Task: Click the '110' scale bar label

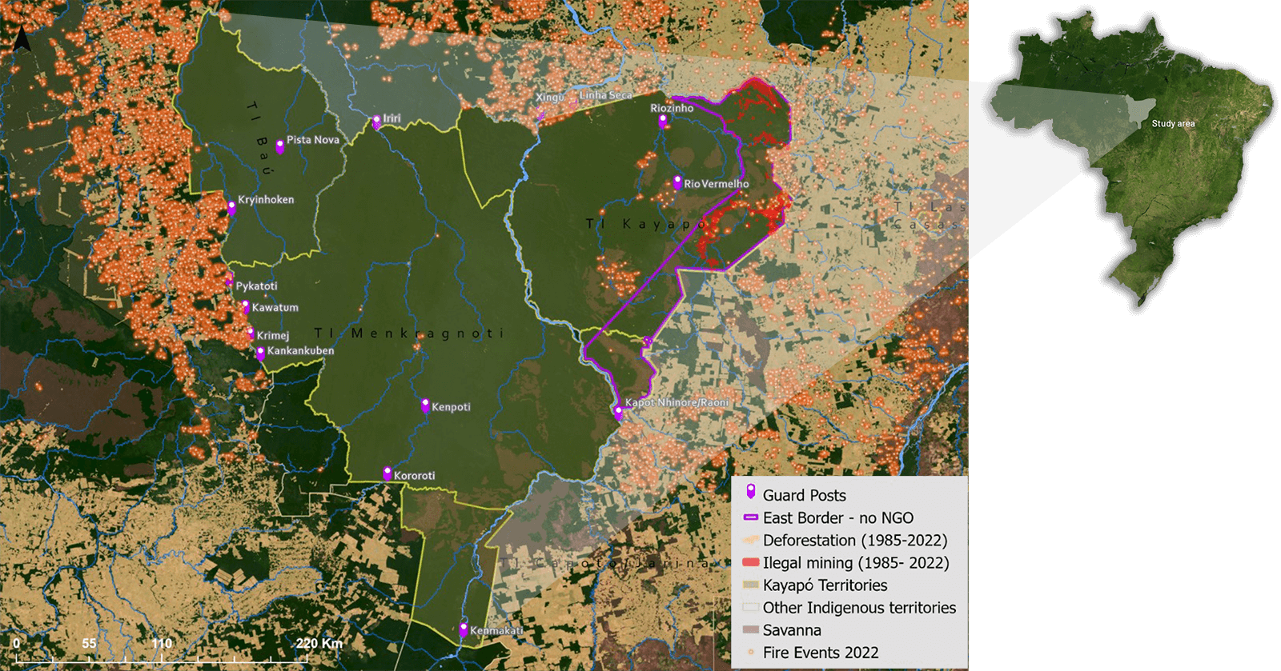Action: [162, 643]
